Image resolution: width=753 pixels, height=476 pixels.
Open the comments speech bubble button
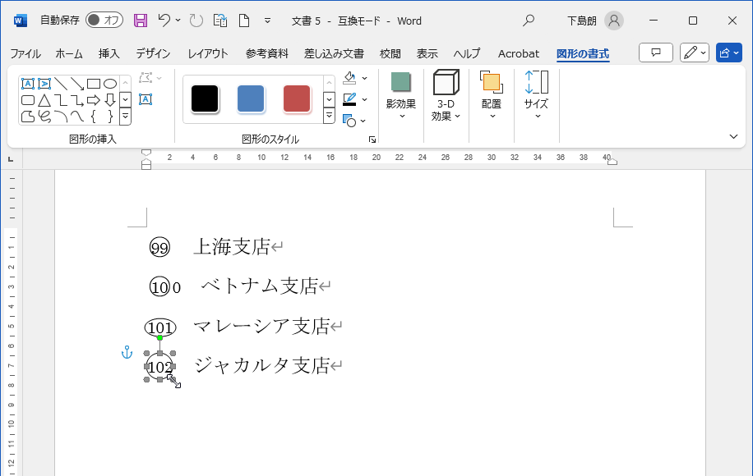pyautogui.click(x=655, y=53)
